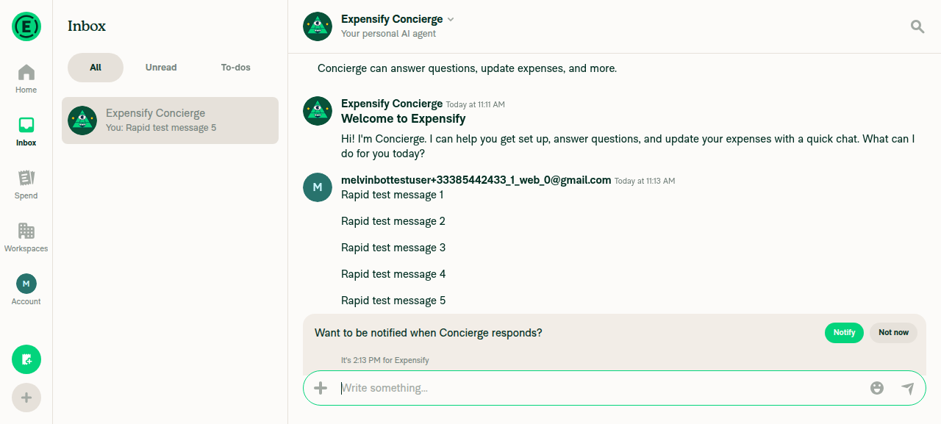Click the Inbox panel heading

click(x=87, y=26)
